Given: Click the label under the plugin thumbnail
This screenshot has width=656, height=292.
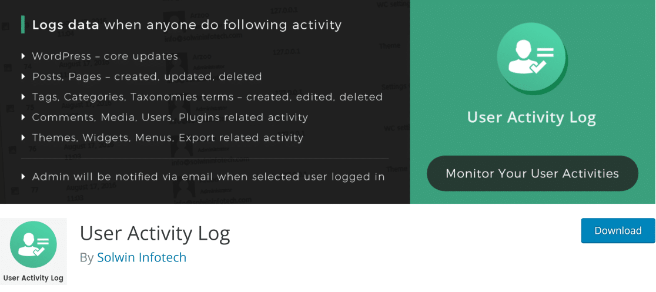Looking at the screenshot, I should pos(33,278).
